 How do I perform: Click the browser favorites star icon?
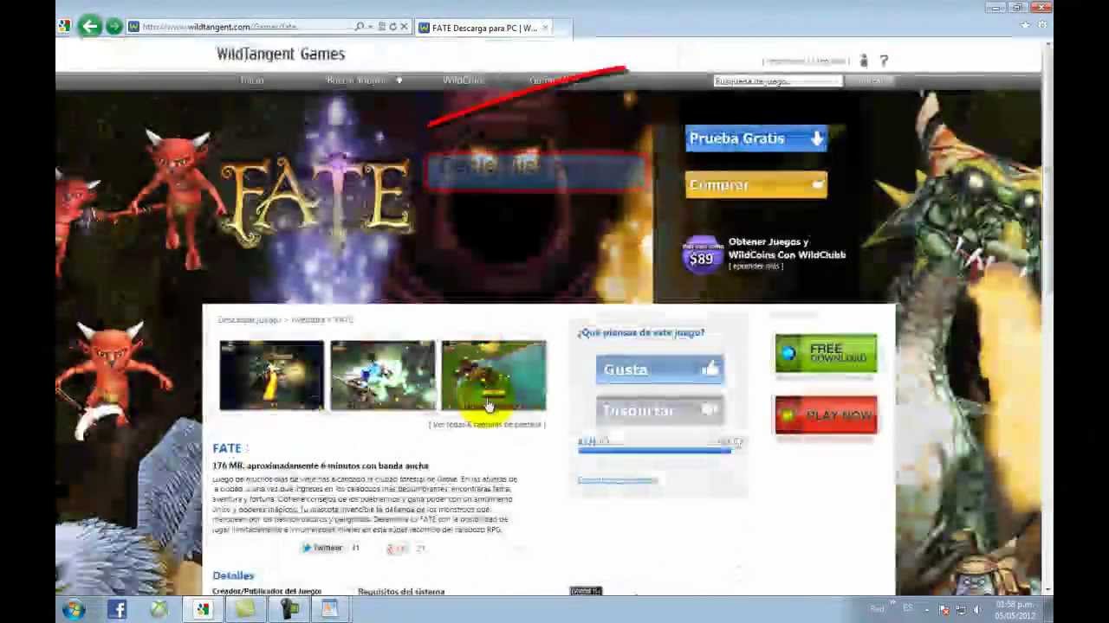point(1025,26)
